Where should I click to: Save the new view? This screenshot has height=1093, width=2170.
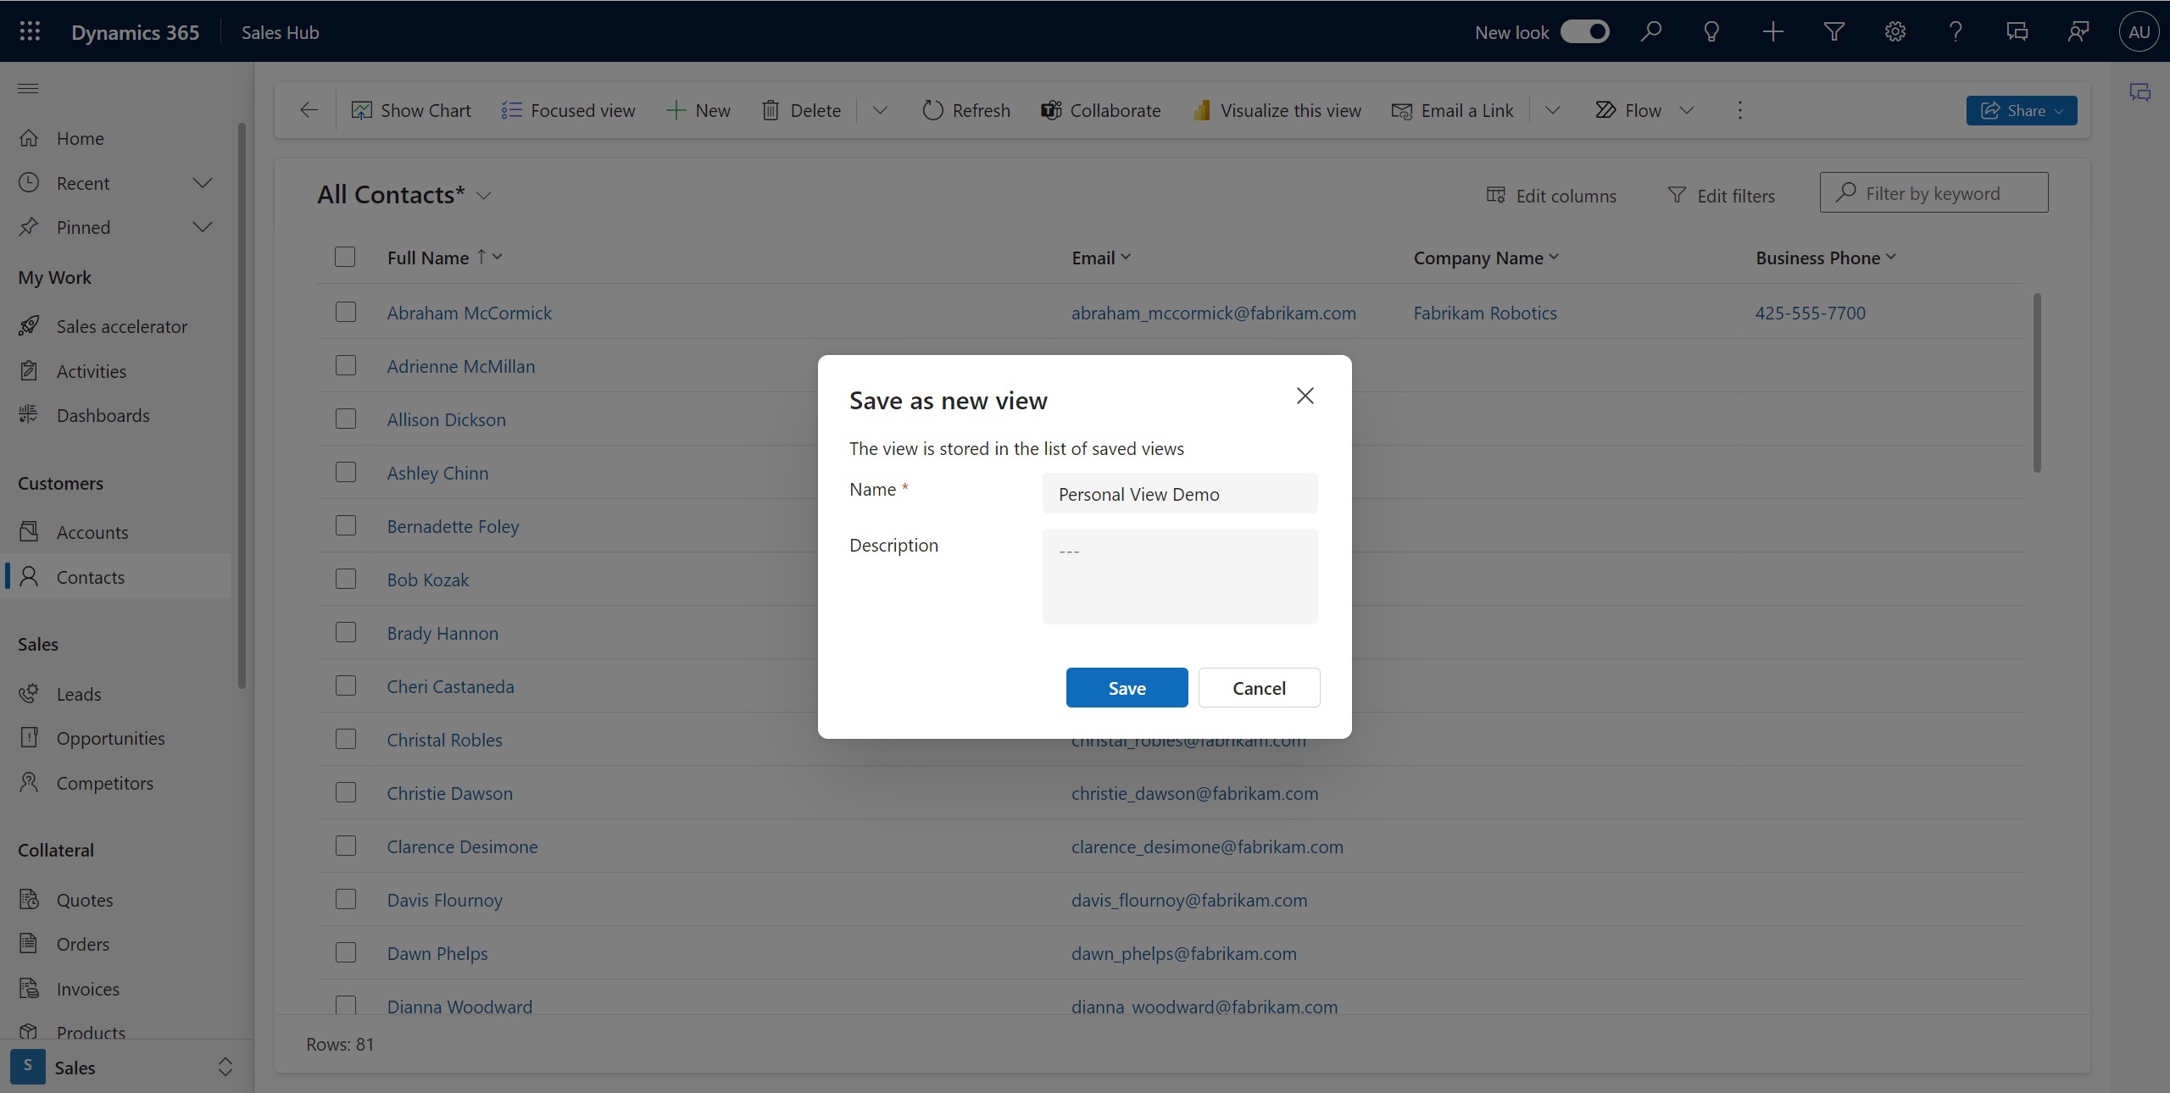pyautogui.click(x=1127, y=687)
